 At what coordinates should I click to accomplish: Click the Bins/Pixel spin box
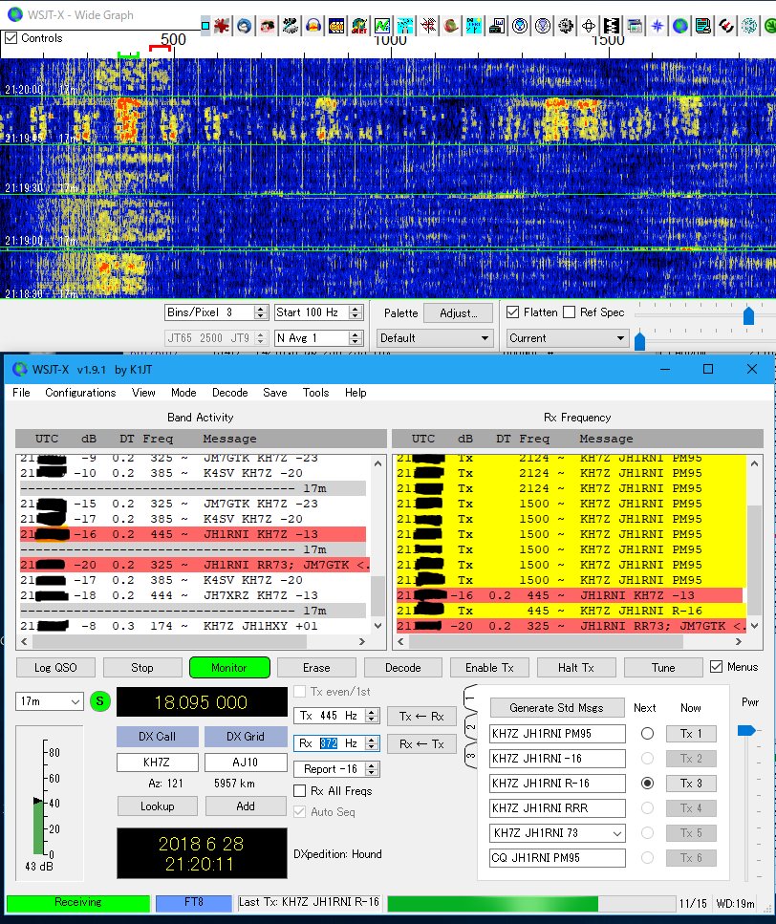(x=216, y=312)
